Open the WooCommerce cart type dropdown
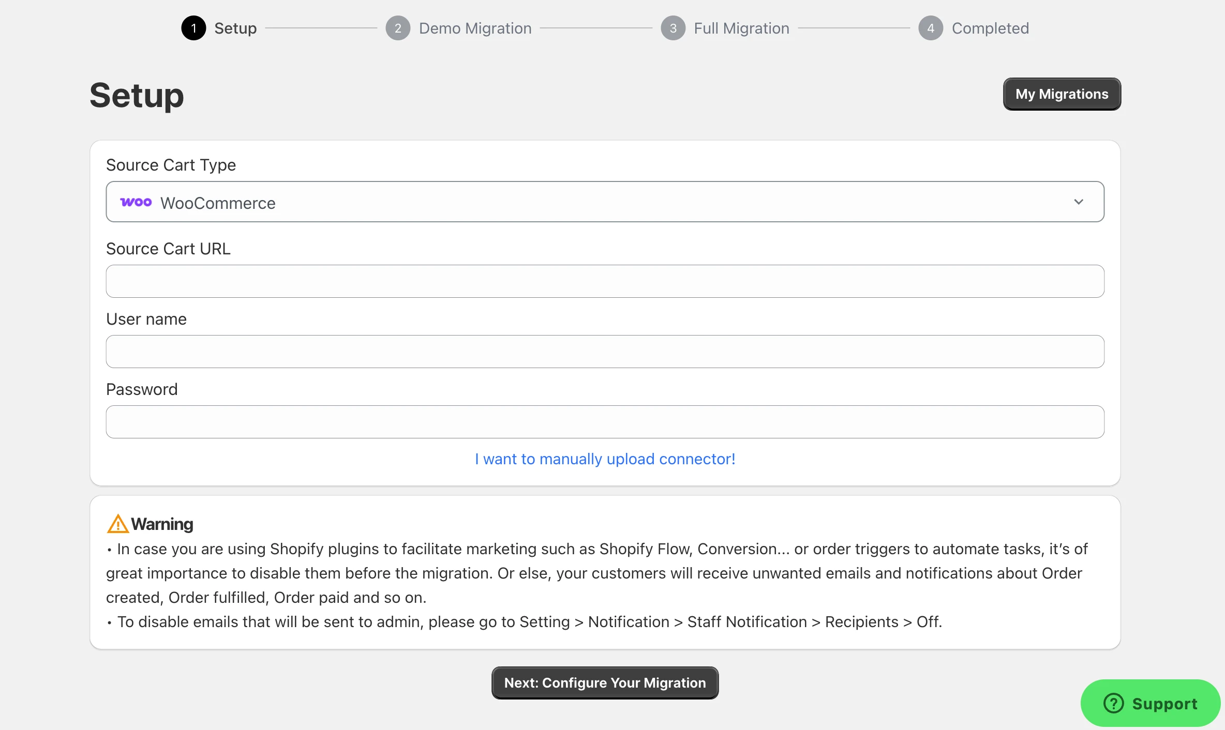Screen dimensions: 1225x730 pos(605,202)
